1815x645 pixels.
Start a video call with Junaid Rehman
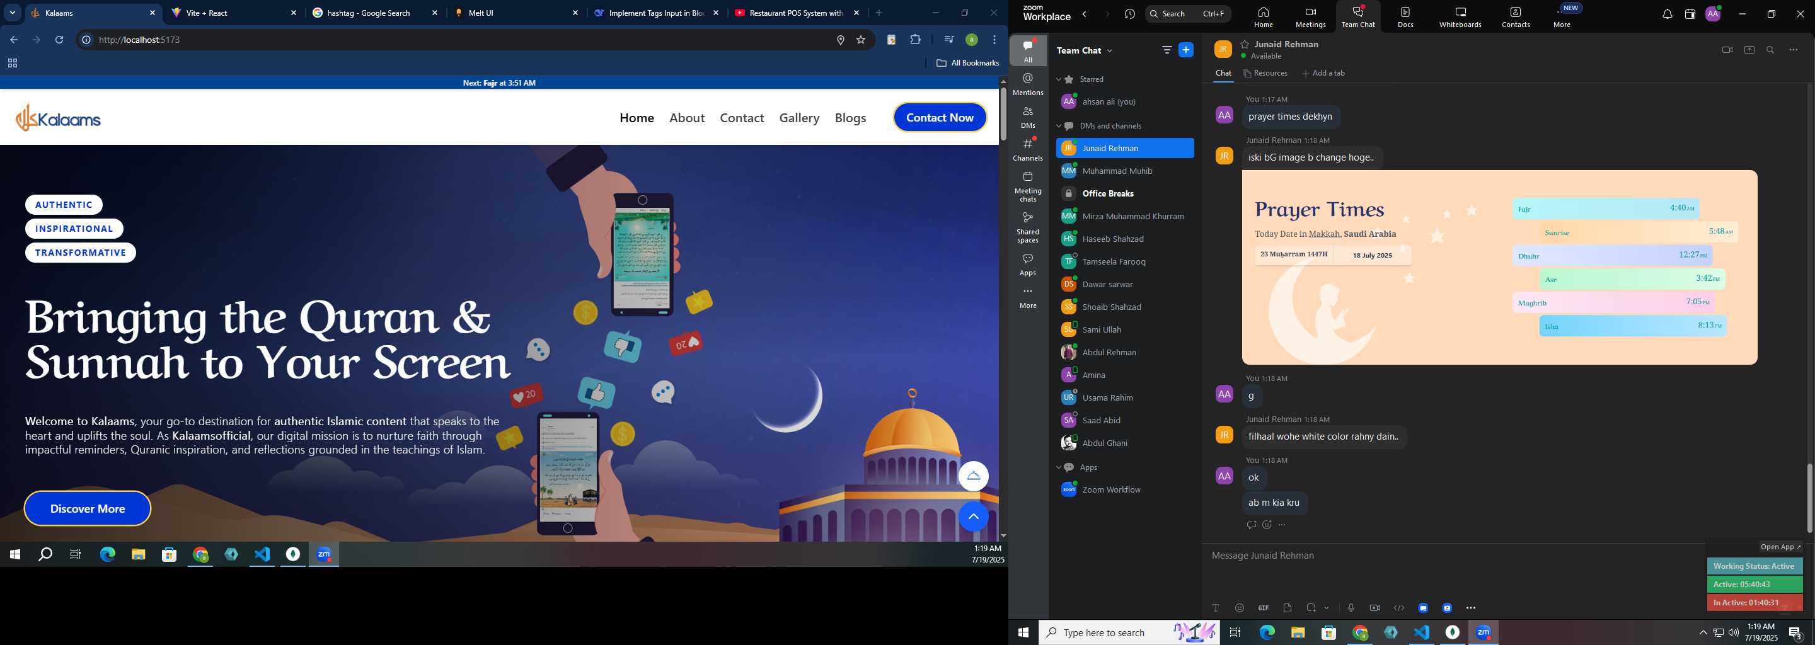[1727, 50]
